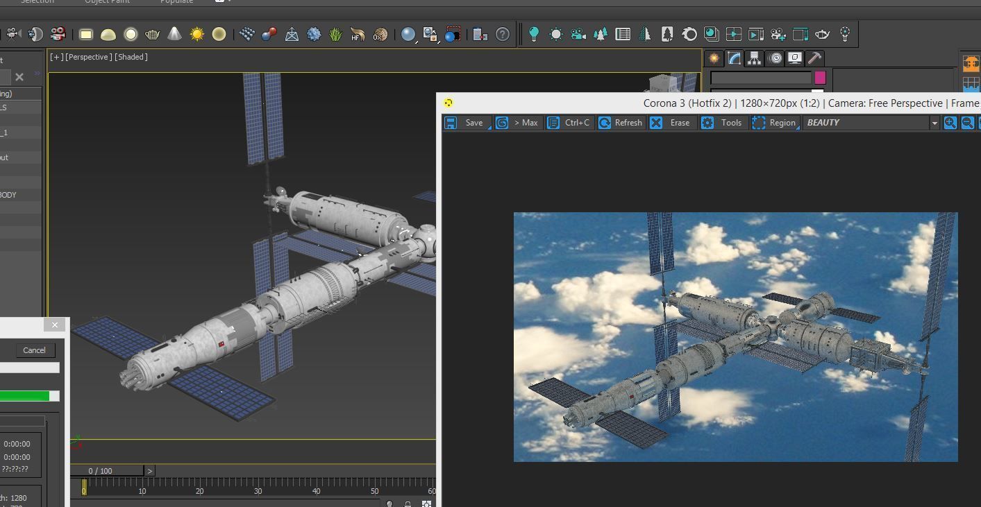Click the spiky blue ball icon
The width and height of the screenshot is (981, 507).
coord(313,34)
